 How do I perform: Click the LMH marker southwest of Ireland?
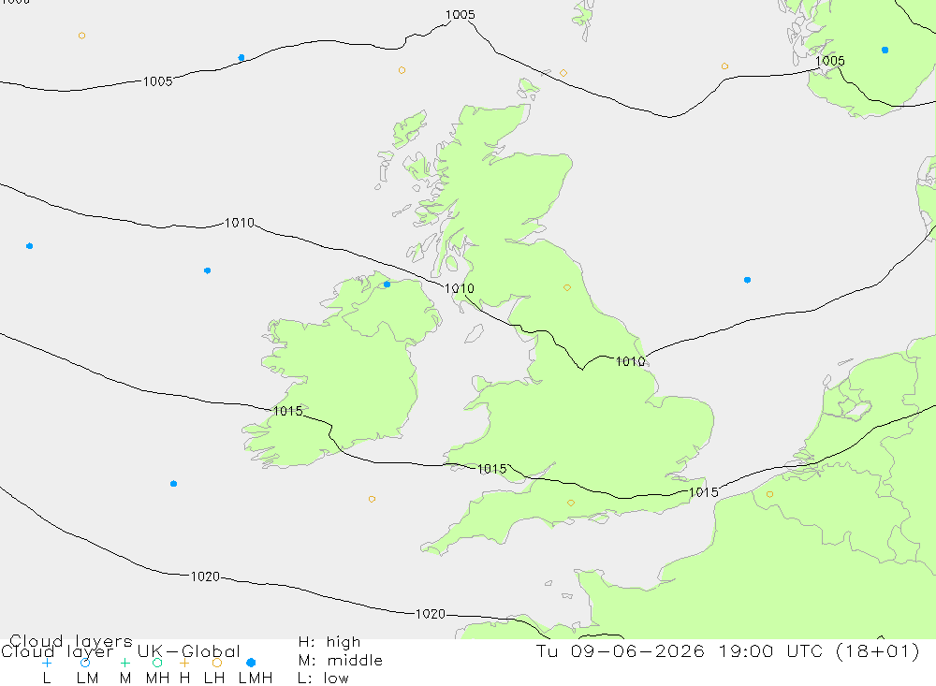174,484
